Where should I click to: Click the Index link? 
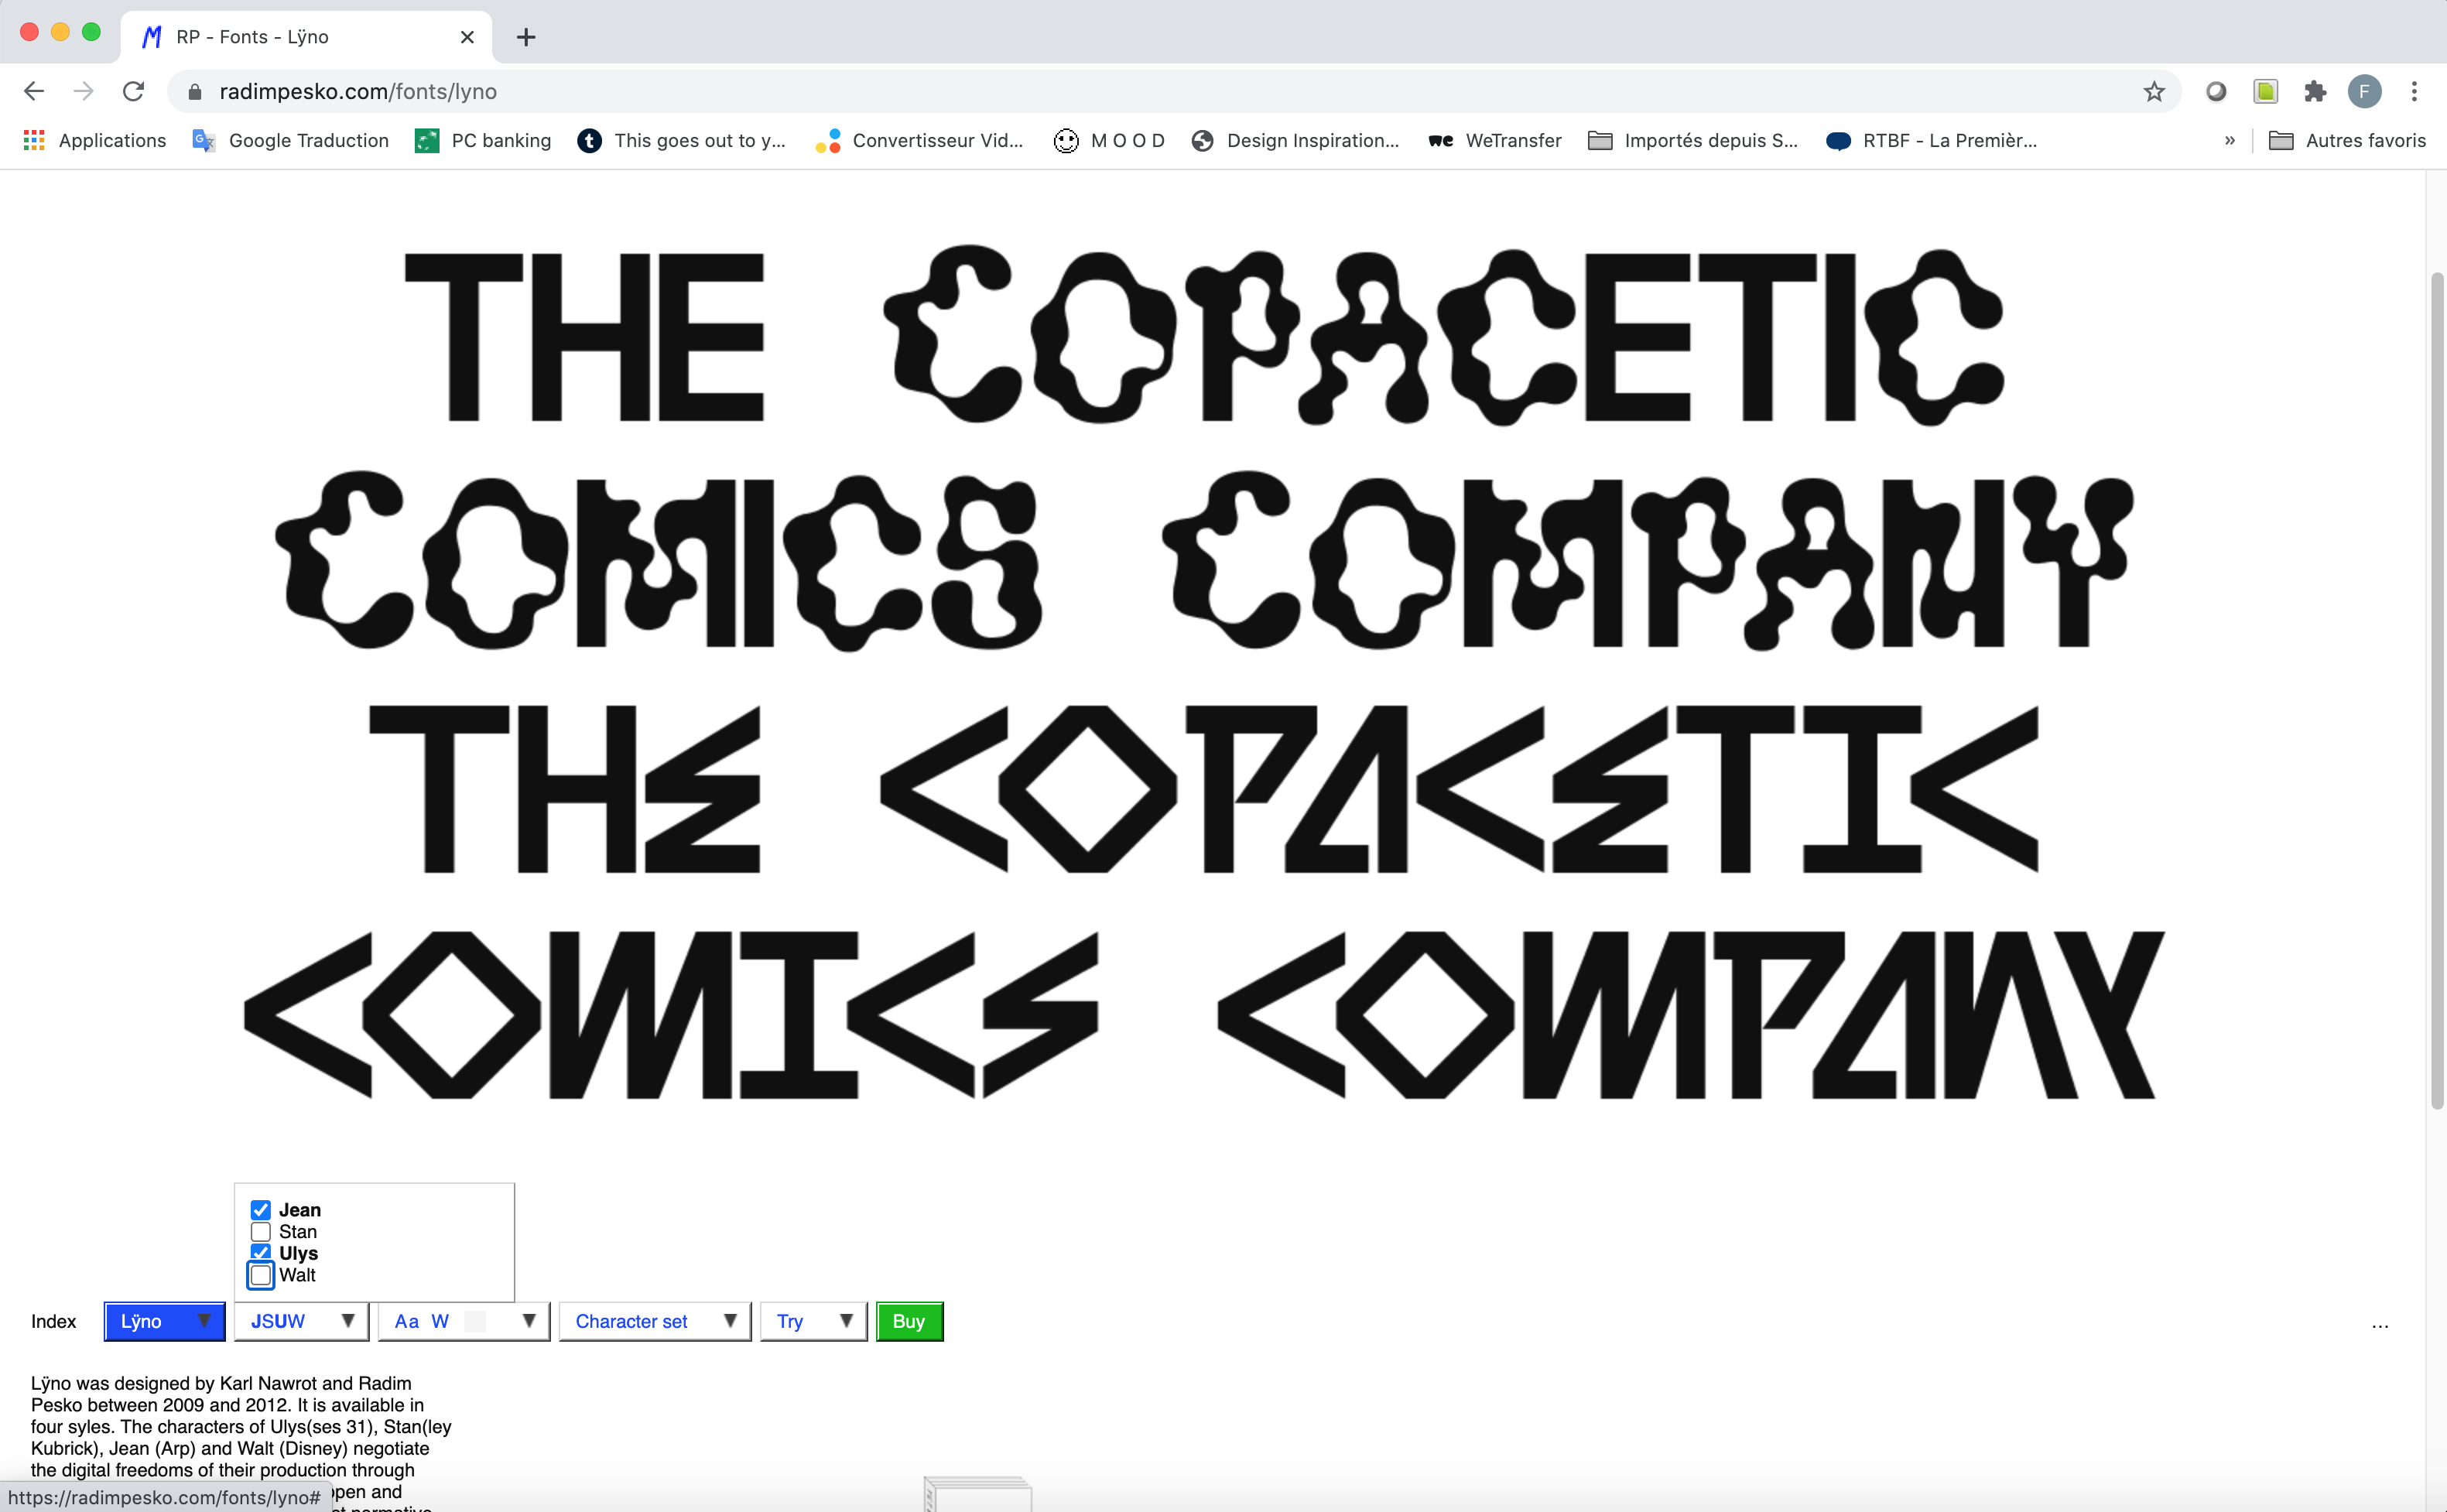tap(54, 1321)
